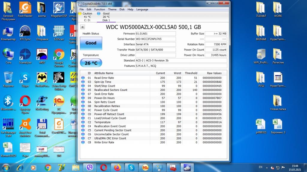Click the Bluetooth desktop icon
The image size is (307, 172).
8,103
